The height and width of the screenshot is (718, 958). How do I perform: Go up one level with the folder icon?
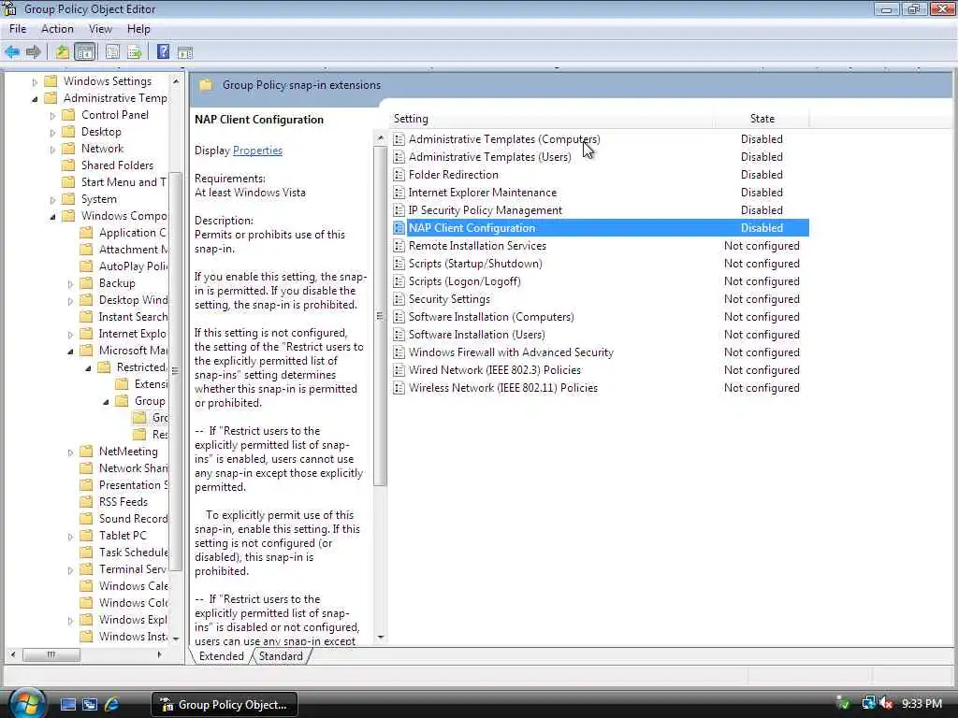pos(62,52)
